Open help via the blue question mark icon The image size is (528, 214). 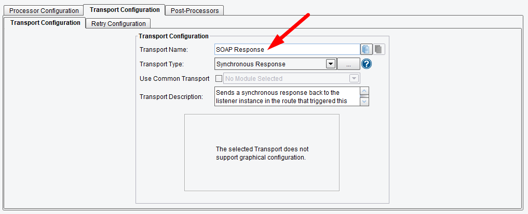coord(368,64)
